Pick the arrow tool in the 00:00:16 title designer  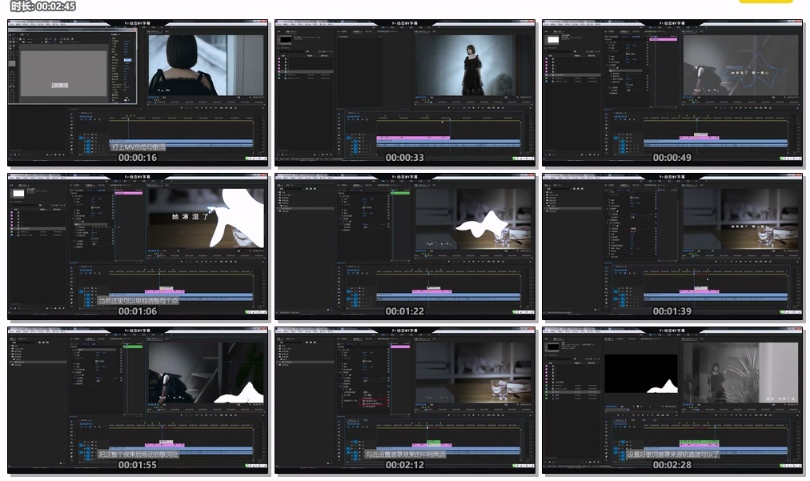pyautogui.click(x=12, y=36)
